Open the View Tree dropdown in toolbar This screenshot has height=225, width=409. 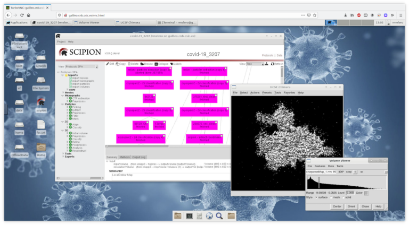point(255,64)
